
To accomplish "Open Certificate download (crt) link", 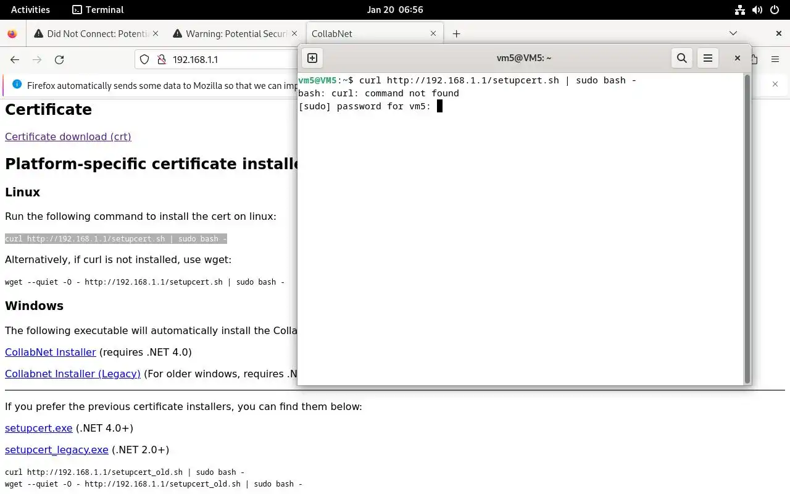I will click(x=68, y=136).
